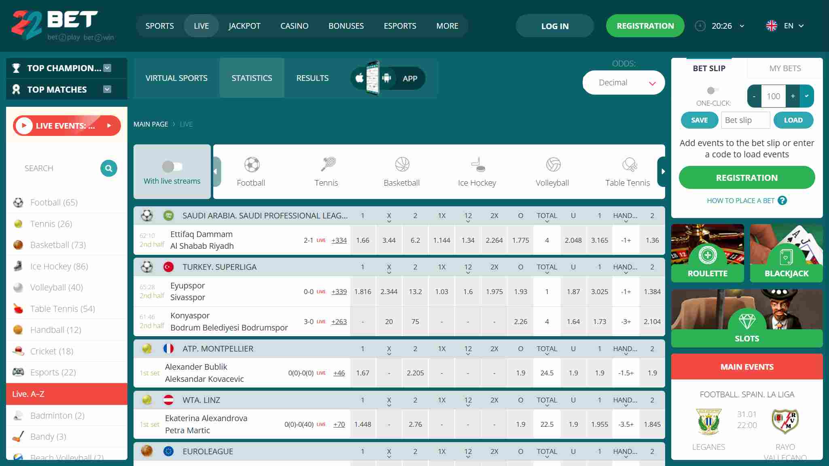Toggle the With live streams switch
Image resolution: width=829 pixels, height=466 pixels.
pyautogui.click(x=172, y=166)
